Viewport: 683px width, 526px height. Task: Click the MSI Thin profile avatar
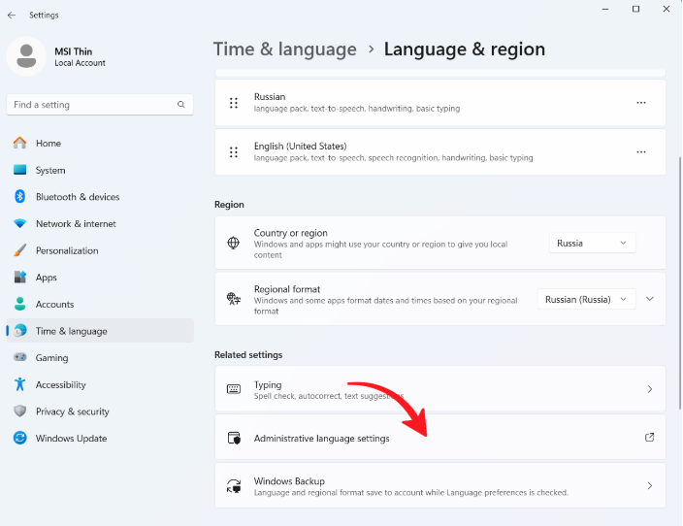(26, 56)
